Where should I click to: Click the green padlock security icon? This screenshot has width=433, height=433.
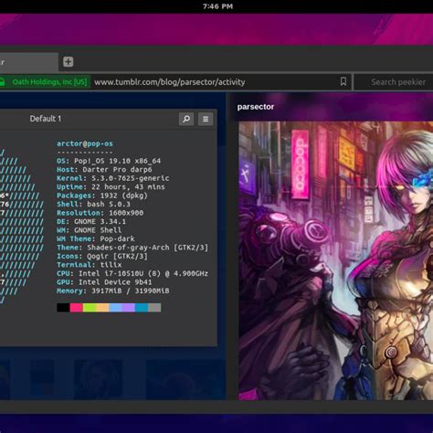pos(2,81)
